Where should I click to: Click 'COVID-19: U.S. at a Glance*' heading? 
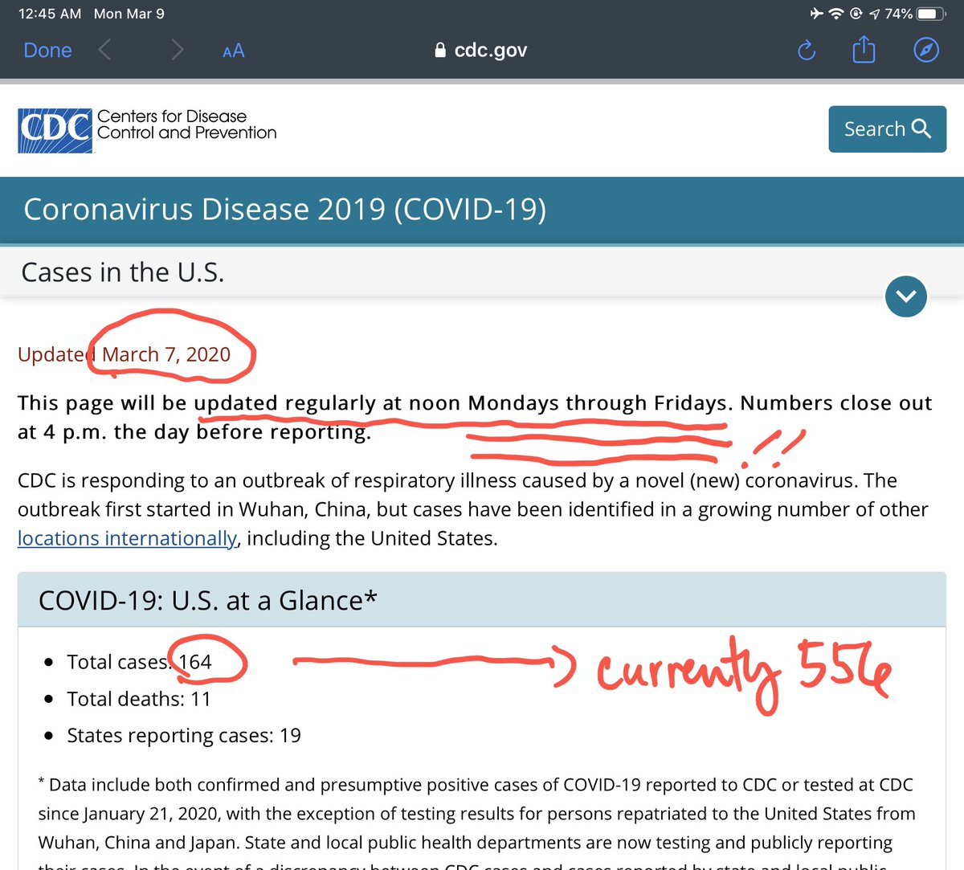(x=207, y=601)
